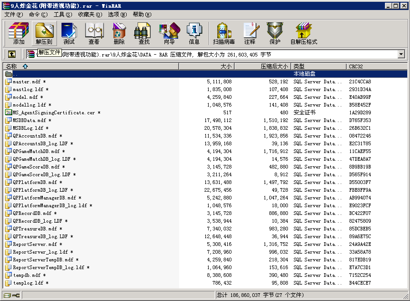Viewport: 410px width, 301px height.
Task: Click the Add (添加) archive toolbar icon
Action: 19,33
